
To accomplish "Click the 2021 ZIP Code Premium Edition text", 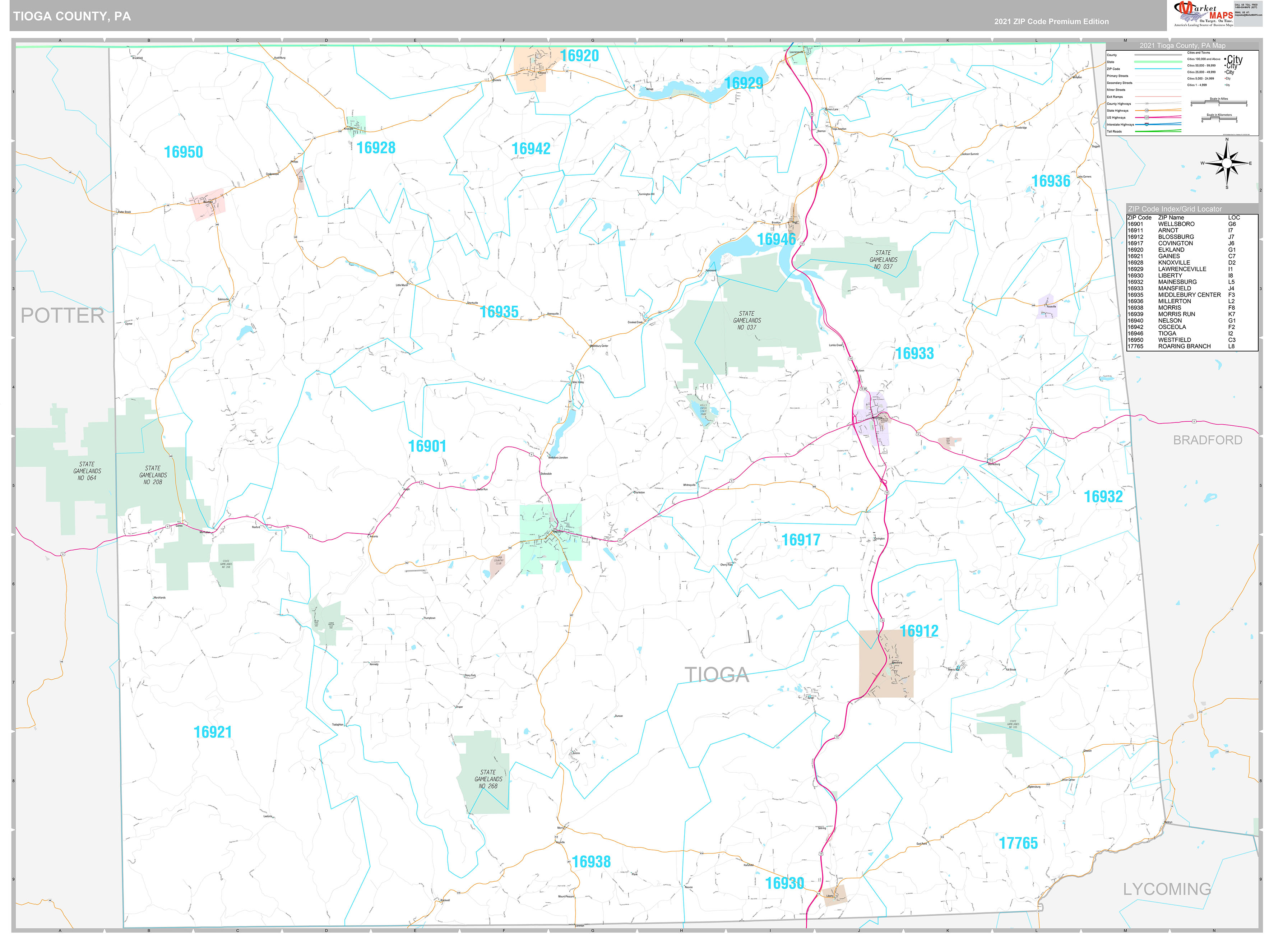I will pyautogui.click(x=1051, y=22).
